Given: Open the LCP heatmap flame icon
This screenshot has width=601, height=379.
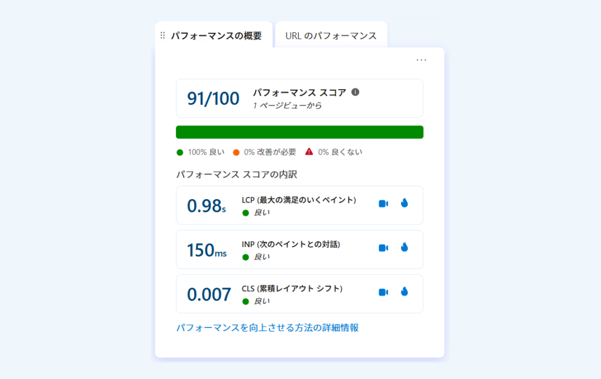Looking at the screenshot, I should coord(404,203).
